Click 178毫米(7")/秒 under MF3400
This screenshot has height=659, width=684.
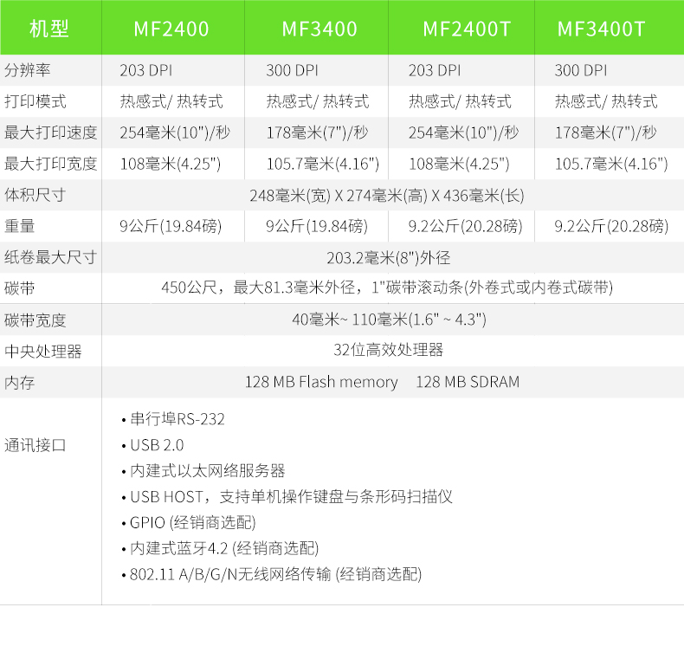coord(317,132)
